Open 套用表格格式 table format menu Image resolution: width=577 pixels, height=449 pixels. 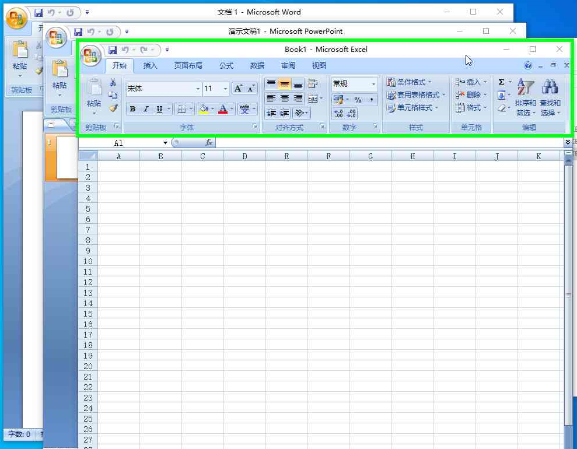coord(415,95)
